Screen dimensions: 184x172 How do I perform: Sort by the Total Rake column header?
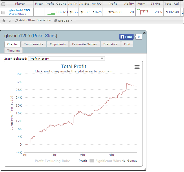pos(172,4)
